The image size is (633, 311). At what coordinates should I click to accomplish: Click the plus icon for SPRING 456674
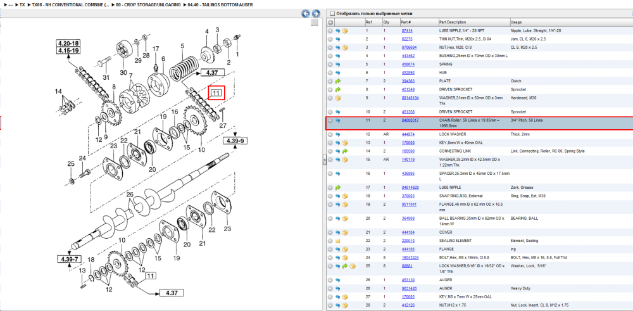click(330, 64)
